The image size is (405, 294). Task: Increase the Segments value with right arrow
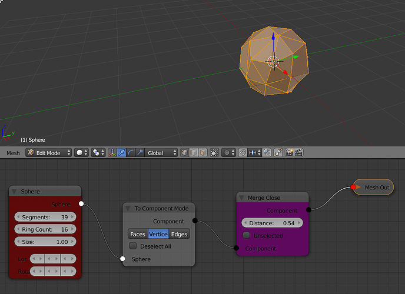pyautogui.click(x=72, y=217)
